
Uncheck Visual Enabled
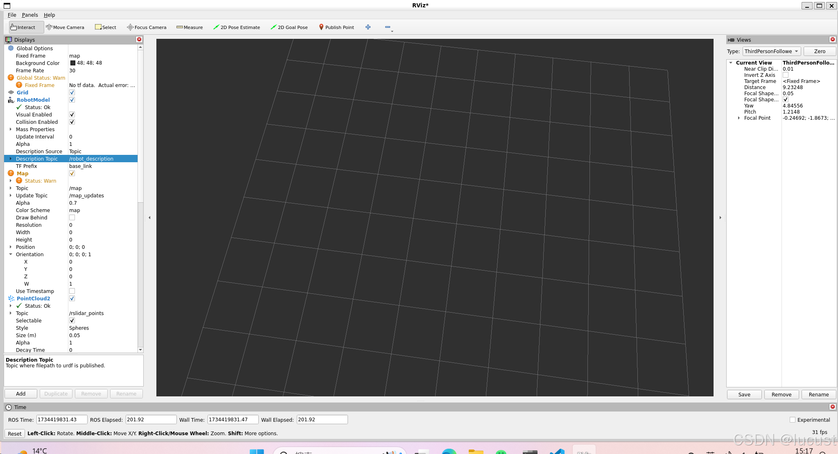72,114
